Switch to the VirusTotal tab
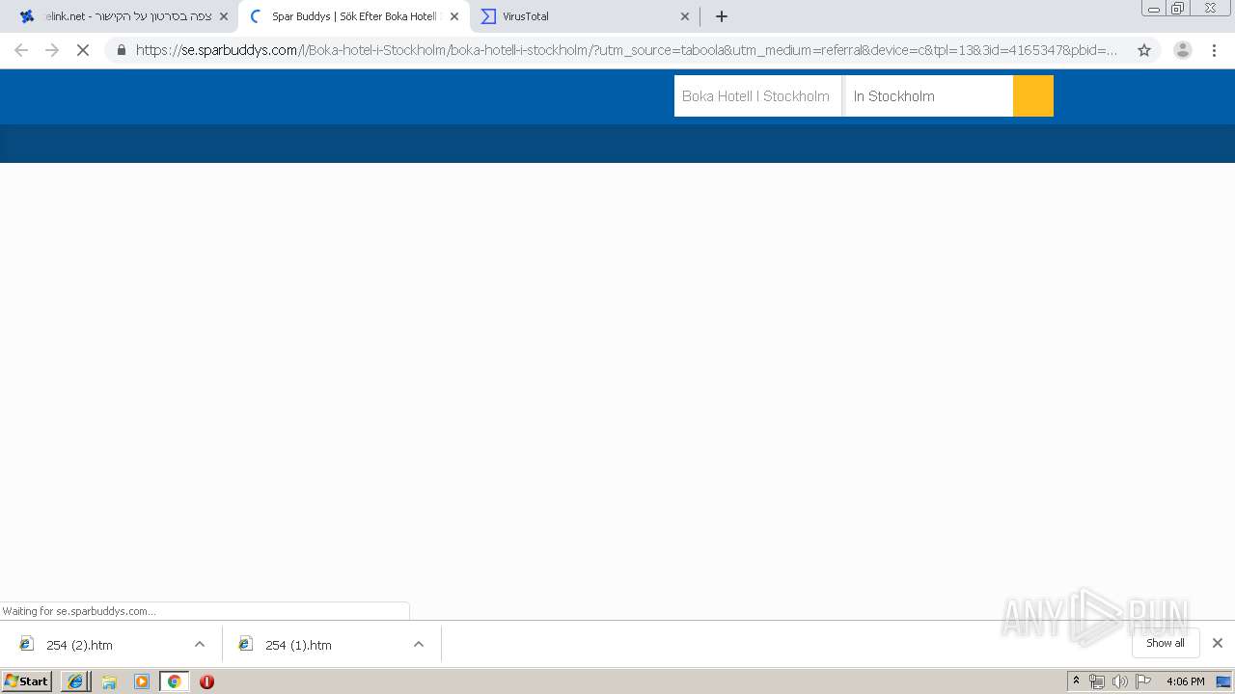1235x694 pixels. [586, 16]
